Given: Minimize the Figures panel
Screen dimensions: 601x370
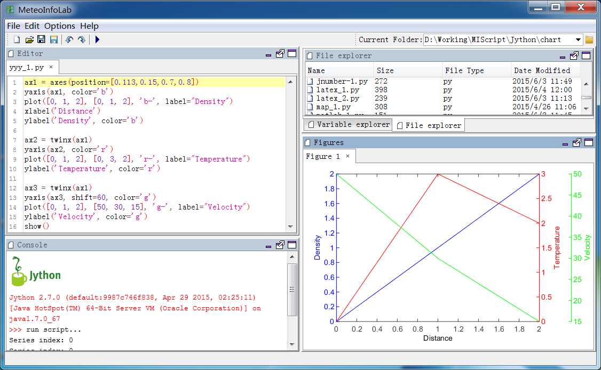Looking at the screenshot, I should [x=565, y=144].
